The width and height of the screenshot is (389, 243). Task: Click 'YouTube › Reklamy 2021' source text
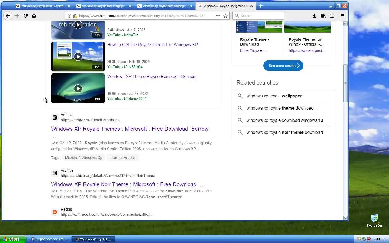tap(127, 99)
